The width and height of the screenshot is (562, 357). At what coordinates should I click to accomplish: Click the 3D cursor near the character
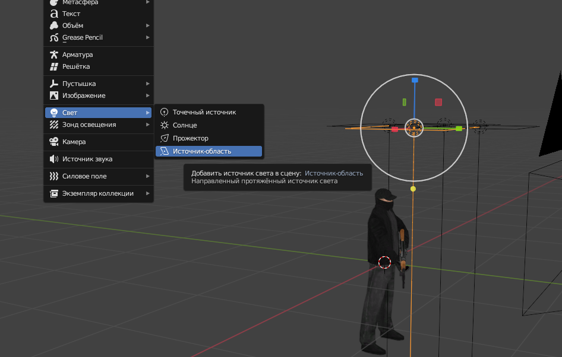(x=384, y=262)
